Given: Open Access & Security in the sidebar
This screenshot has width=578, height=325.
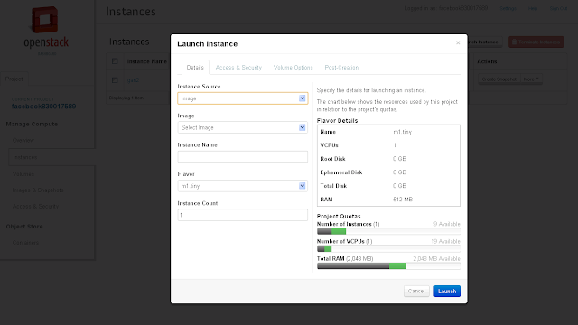Looking at the screenshot, I should (35, 207).
